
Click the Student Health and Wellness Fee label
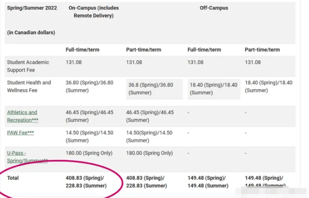(29, 87)
